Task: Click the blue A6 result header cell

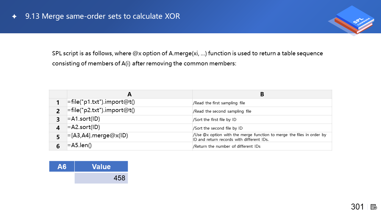Action: 62,166
